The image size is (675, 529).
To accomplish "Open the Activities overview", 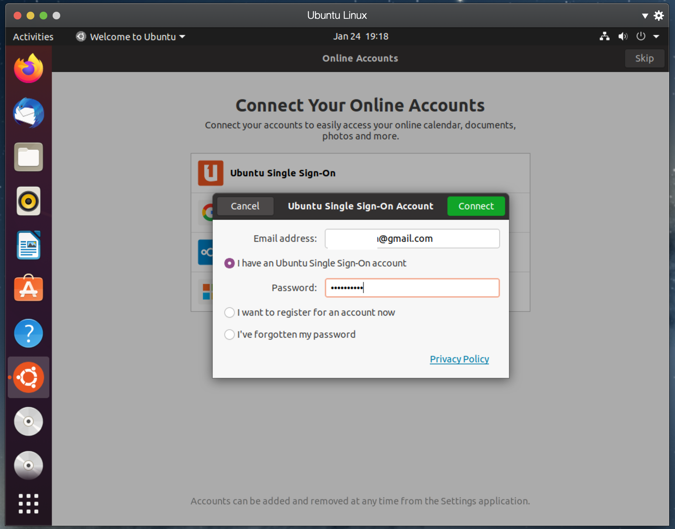I will (33, 37).
